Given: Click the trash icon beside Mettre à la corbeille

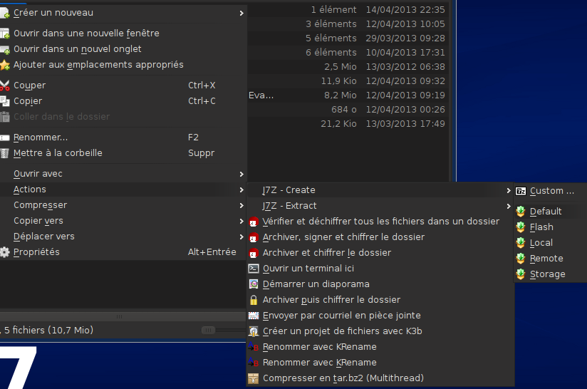Looking at the screenshot, I should [x=4, y=153].
